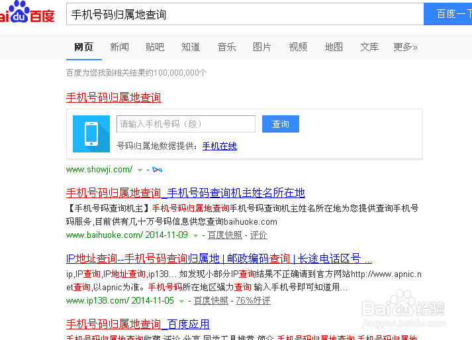Expand the arrow next to www.showji.com
Image resolution: width=472 pixels, height=340 pixels.
click(x=140, y=170)
